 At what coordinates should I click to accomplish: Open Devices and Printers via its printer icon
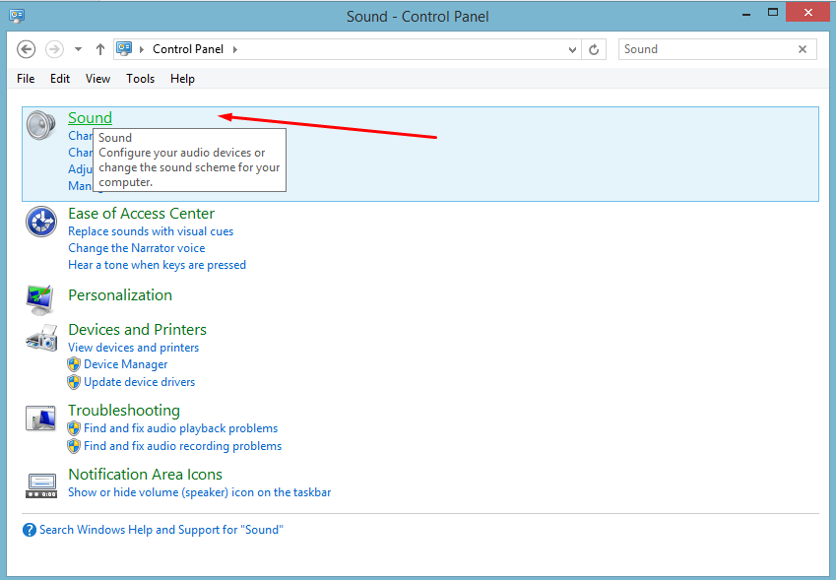click(40, 338)
